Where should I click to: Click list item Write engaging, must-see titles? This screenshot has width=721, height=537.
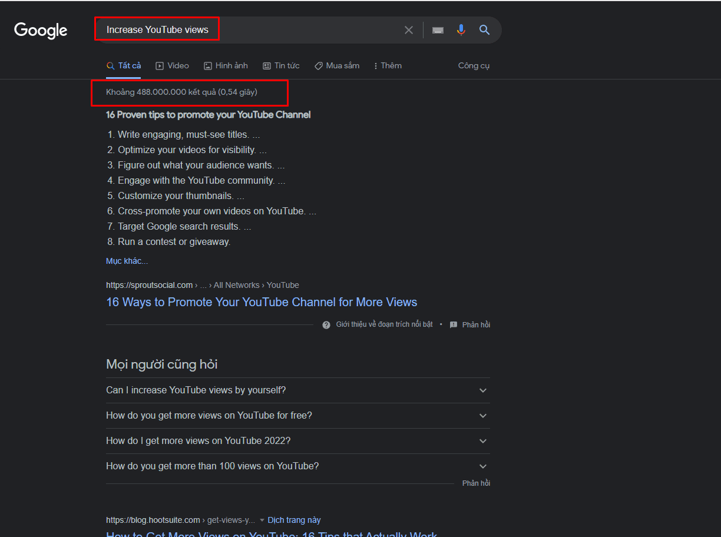click(x=188, y=135)
